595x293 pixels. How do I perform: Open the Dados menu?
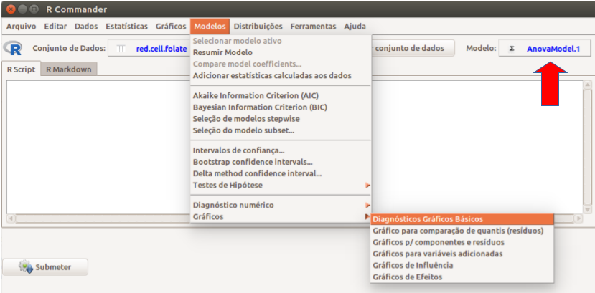coord(86,27)
